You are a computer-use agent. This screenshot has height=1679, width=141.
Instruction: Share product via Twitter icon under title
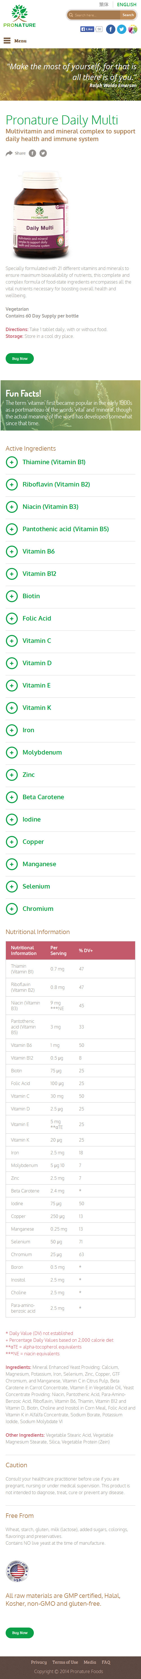click(x=43, y=153)
